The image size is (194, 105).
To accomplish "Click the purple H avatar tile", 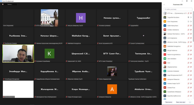I will point(81,18).
